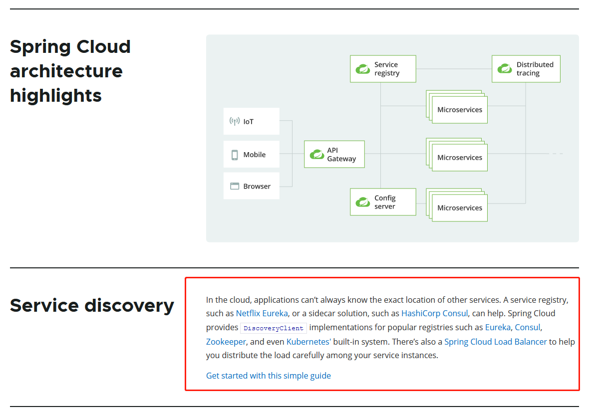Open the Zookeeper link
Image resolution: width=590 pixels, height=411 pixels.
pos(226,342)
